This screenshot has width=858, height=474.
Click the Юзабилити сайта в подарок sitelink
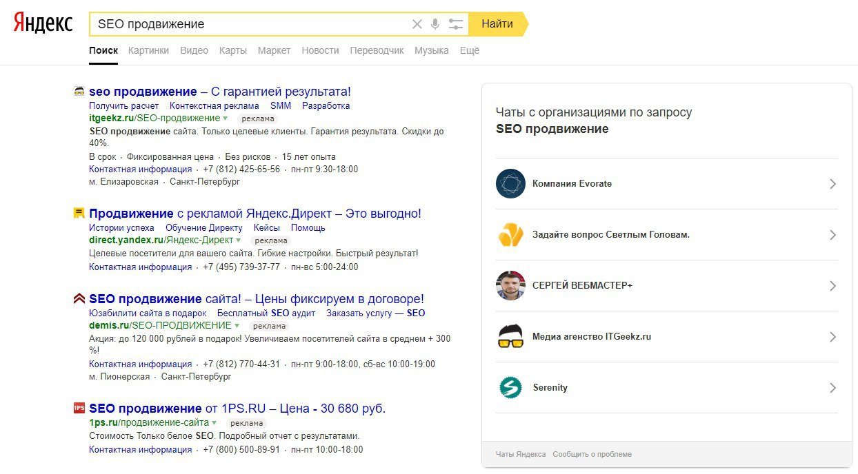148,313
